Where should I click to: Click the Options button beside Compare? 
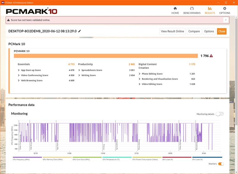pyautogui.click(x=209, y=31)
